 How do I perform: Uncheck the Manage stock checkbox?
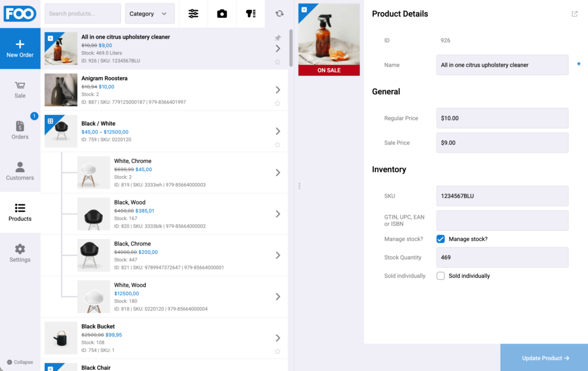click(440, 239)
